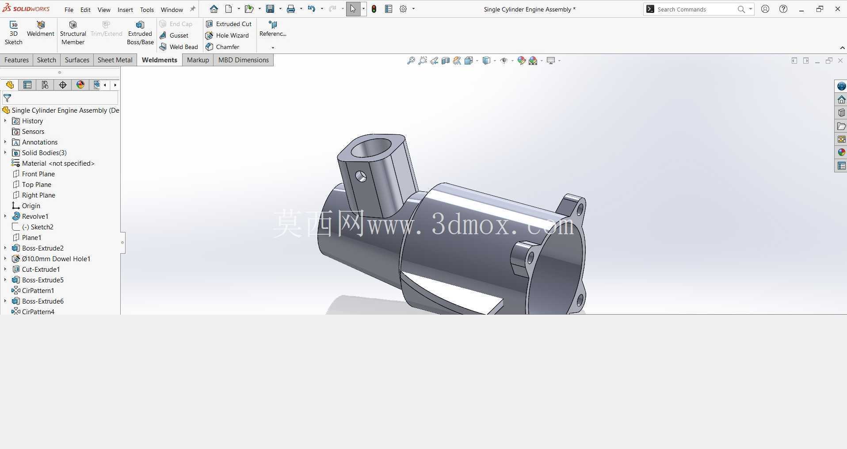Expand the Revolve1 feature
Image resolution: width=847 pixels, height=449 pixels.
[5, 216]
